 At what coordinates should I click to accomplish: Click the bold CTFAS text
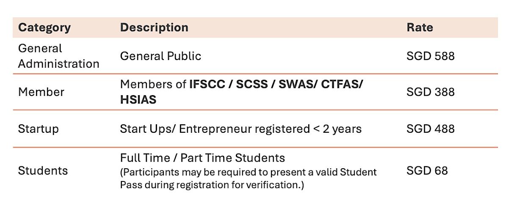coord(340,84)
